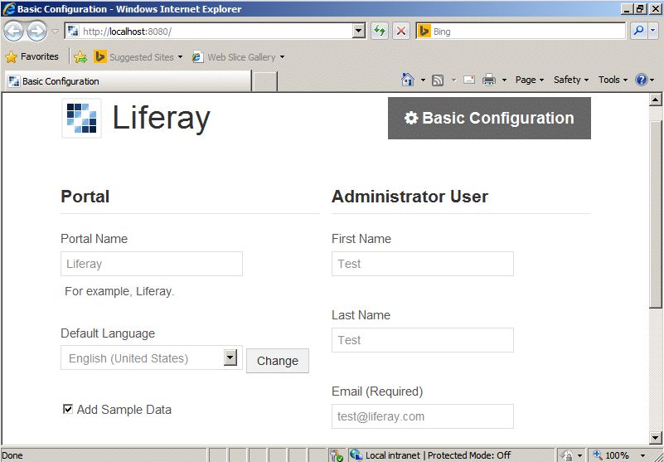
Task: Click the First Name input field
Action: pos(423,264)
